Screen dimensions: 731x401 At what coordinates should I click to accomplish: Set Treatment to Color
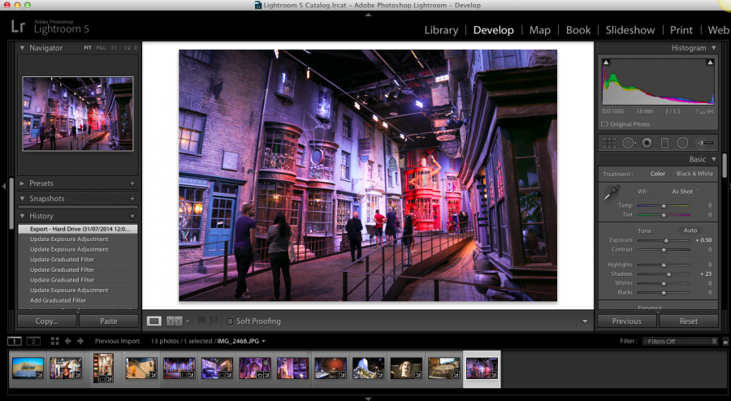pyautogui.click(x=658, y=174)
